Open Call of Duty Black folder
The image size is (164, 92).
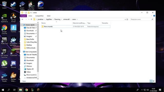pos(32,42)
